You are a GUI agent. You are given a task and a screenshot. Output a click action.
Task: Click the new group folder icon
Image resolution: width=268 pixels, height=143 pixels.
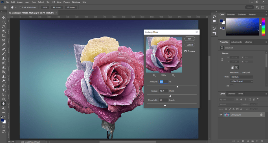(x=252, y=141)
